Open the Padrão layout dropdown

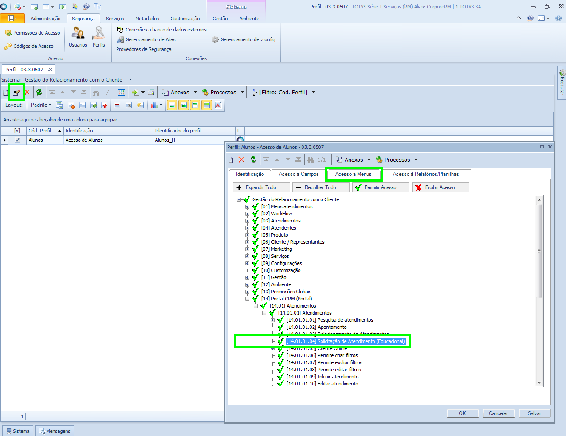(x=41, y=105)
